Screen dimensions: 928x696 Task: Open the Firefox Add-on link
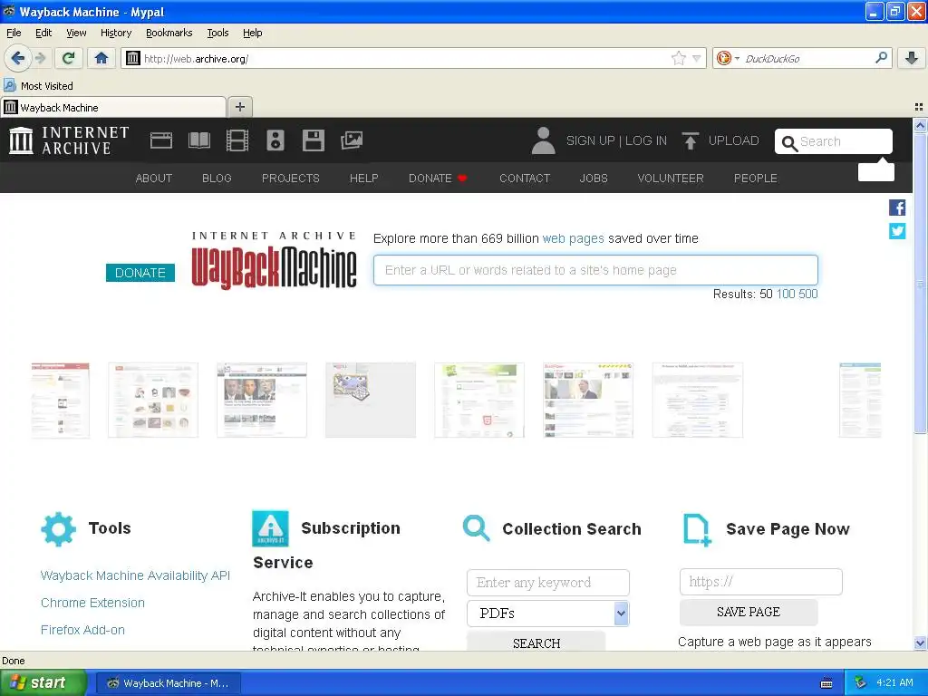pyautogui.click(x=82, y=630)
